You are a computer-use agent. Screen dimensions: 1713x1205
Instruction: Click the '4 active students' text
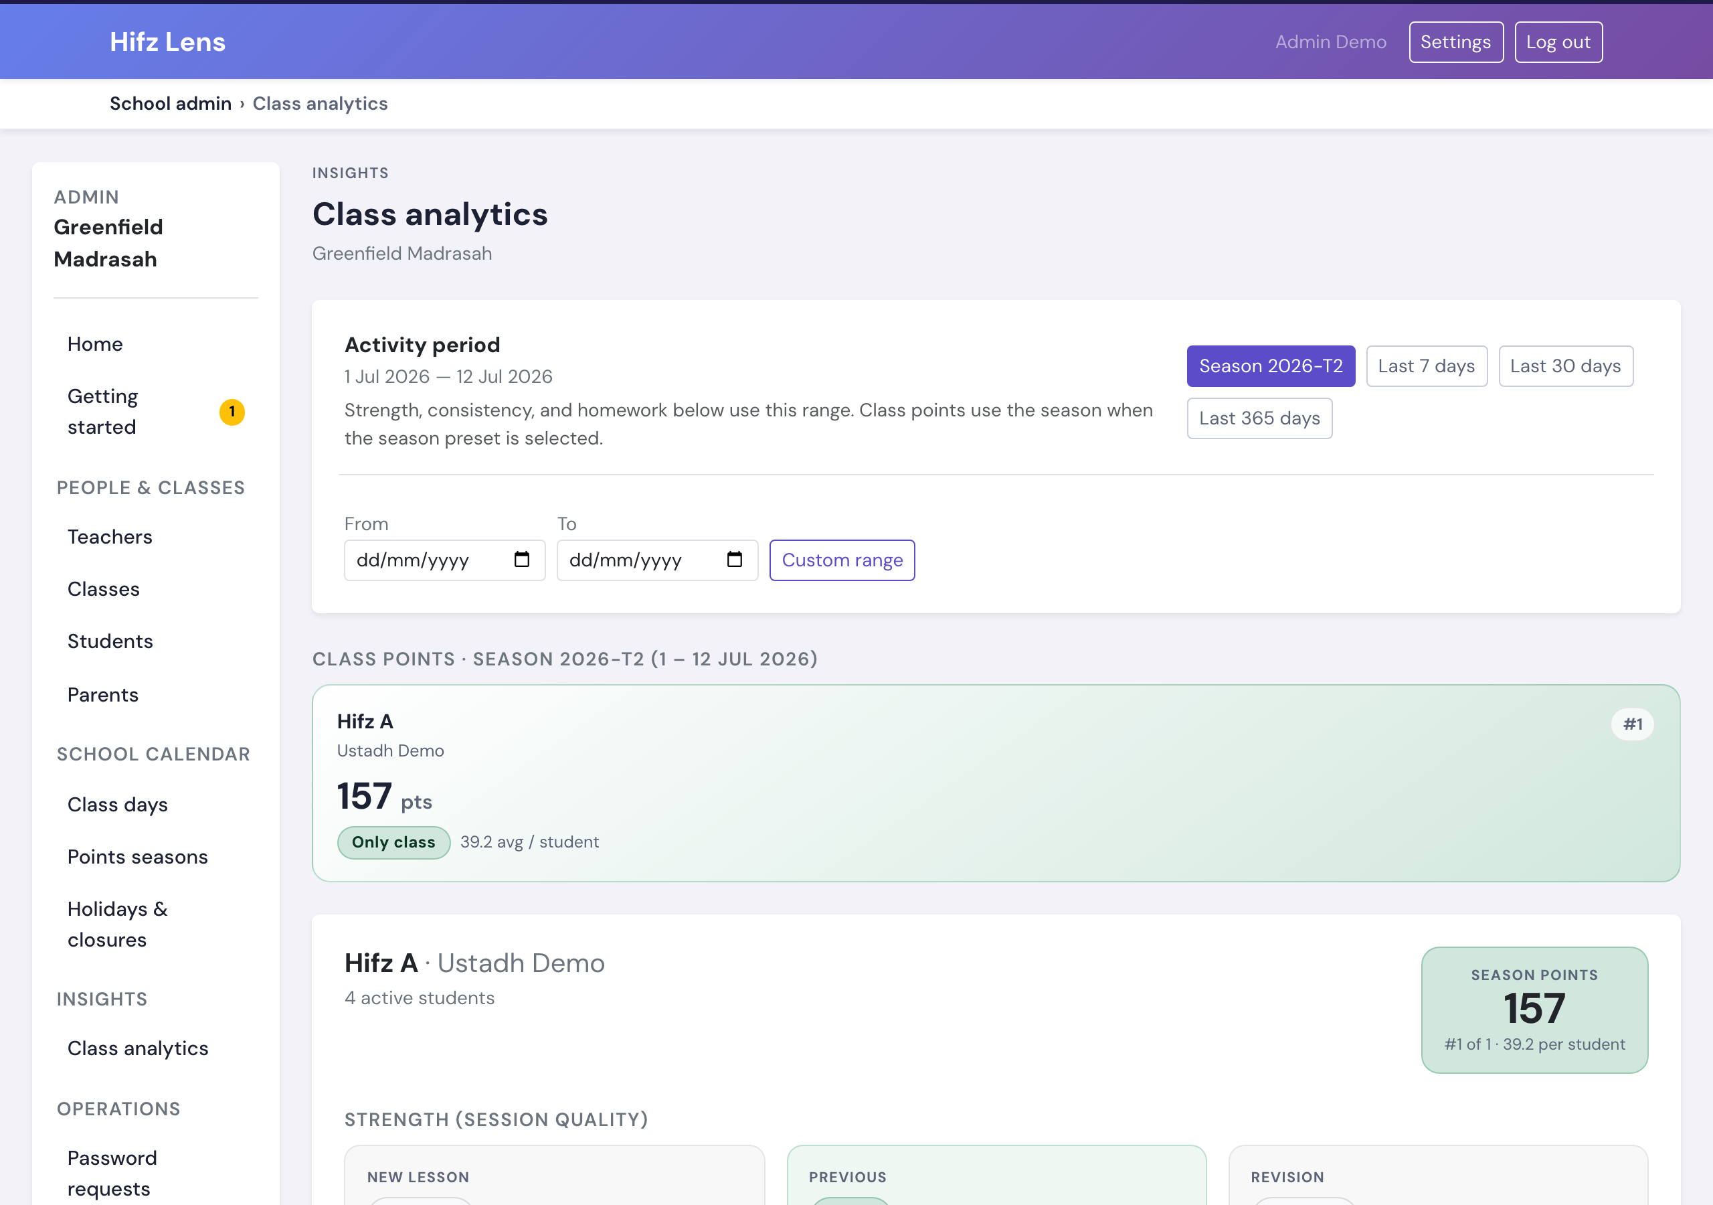point(420,998)
